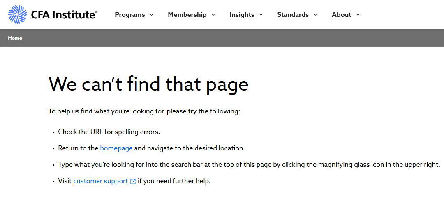This screenshot has height=202, width=444.
Task: Open the customer support link
Action: 101,181
